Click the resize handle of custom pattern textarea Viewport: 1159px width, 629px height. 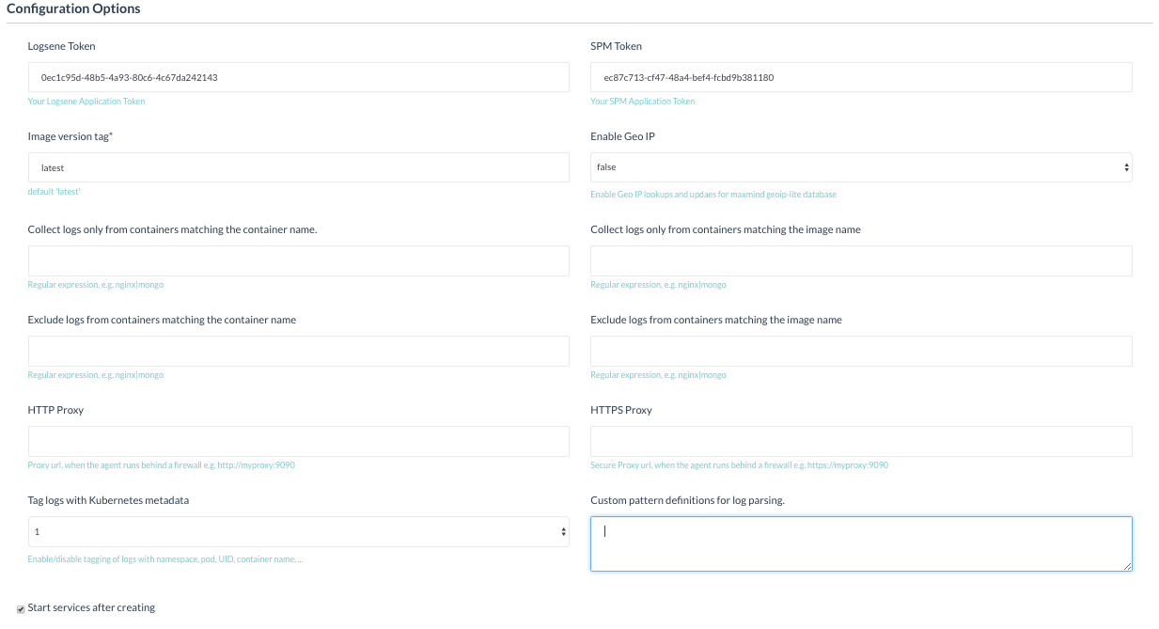(x=1127, y=566)
